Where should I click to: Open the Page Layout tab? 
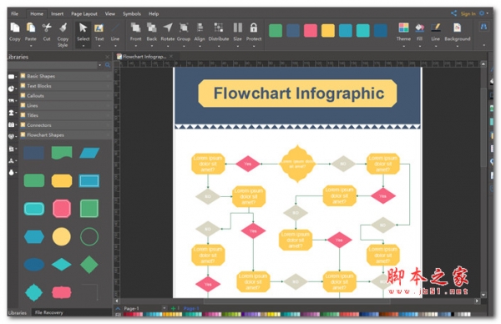[x=84, y=14]
